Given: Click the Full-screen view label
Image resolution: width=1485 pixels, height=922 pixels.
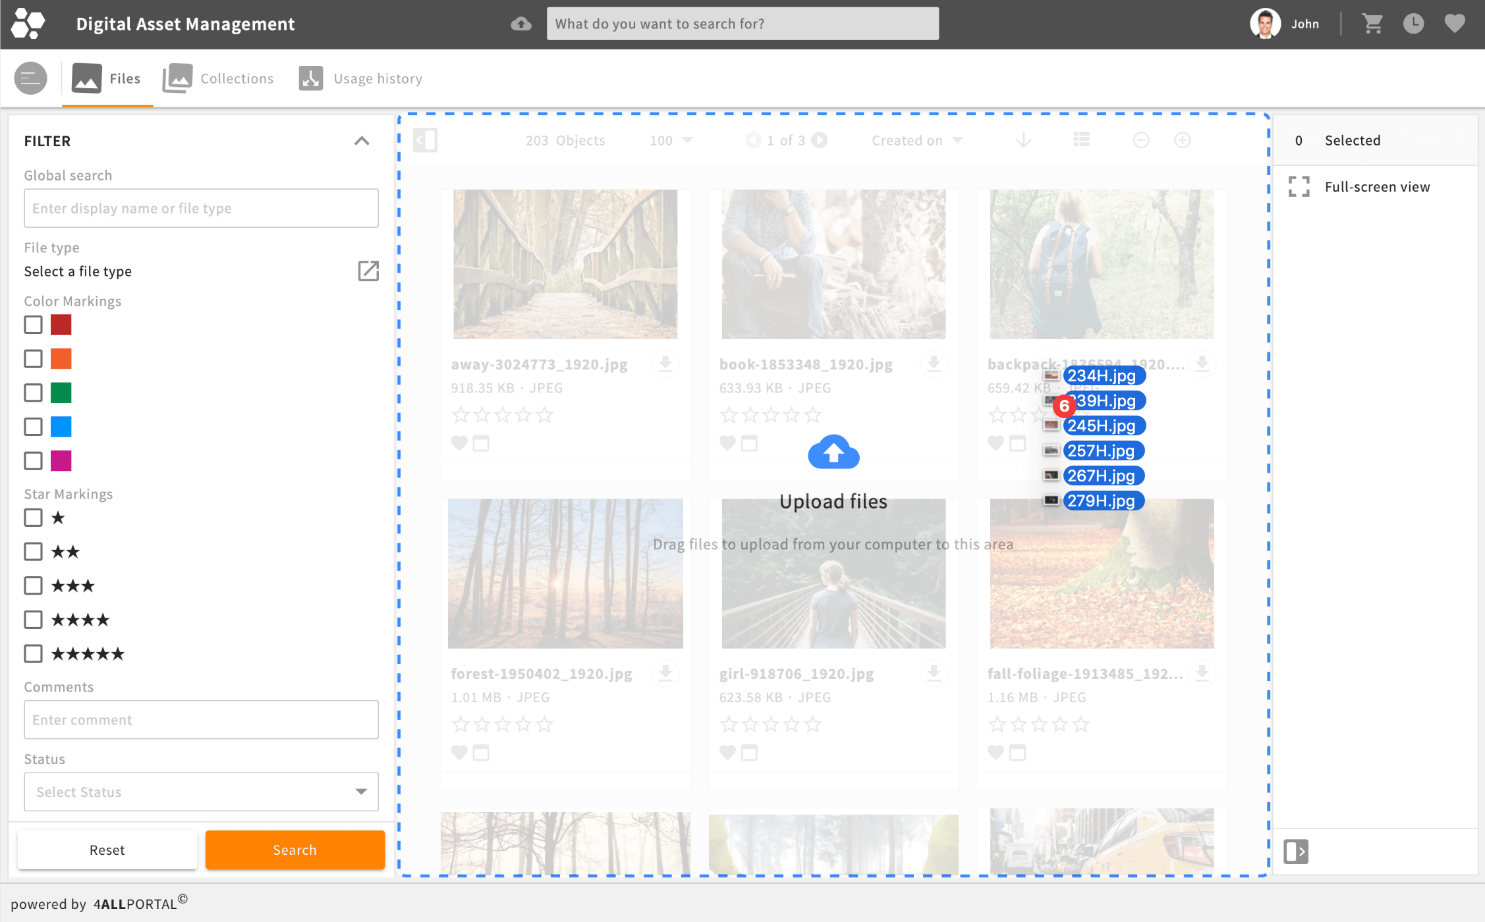Looking at the screenshot, I should click(x=1377, y=187).
